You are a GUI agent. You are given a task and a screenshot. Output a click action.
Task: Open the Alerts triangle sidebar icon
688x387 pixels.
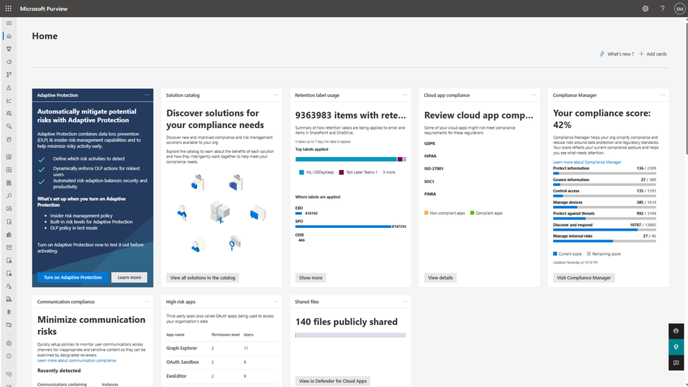click(x=9, y=87)
